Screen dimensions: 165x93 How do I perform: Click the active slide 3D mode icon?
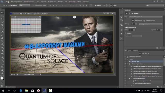click(112, 5)
